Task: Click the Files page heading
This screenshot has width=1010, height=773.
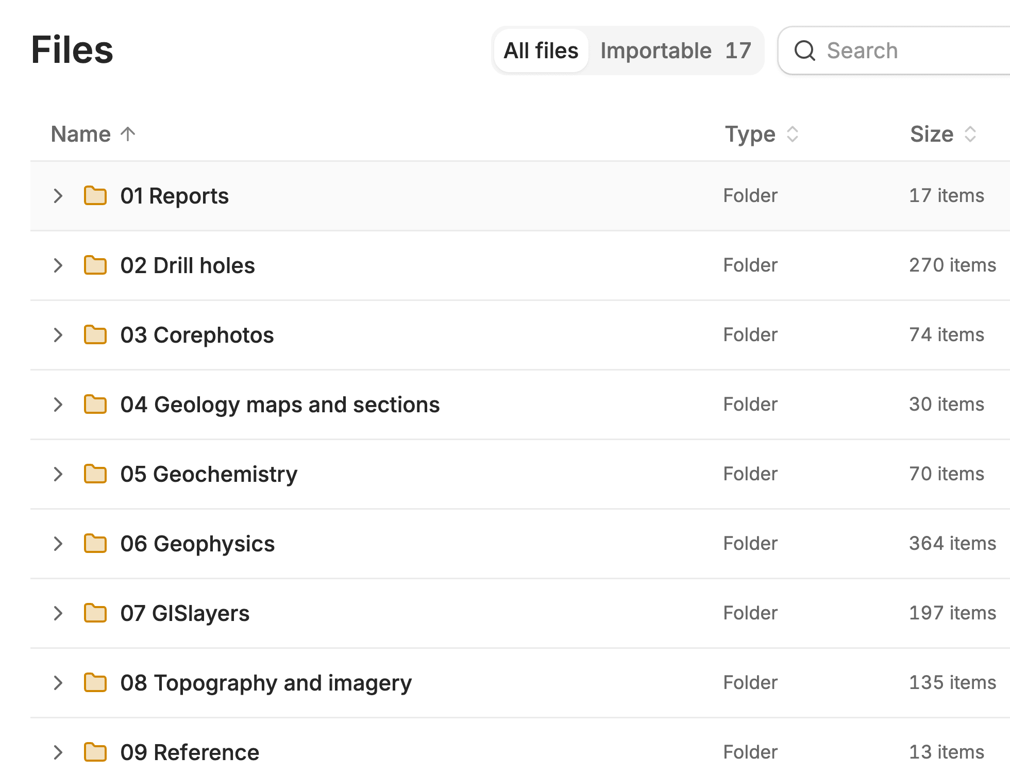Action: (72, 50)
